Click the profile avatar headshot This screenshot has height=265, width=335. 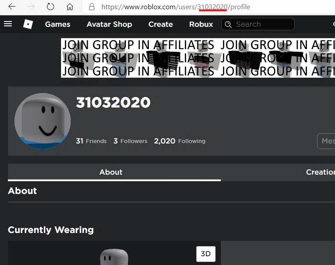43,121
